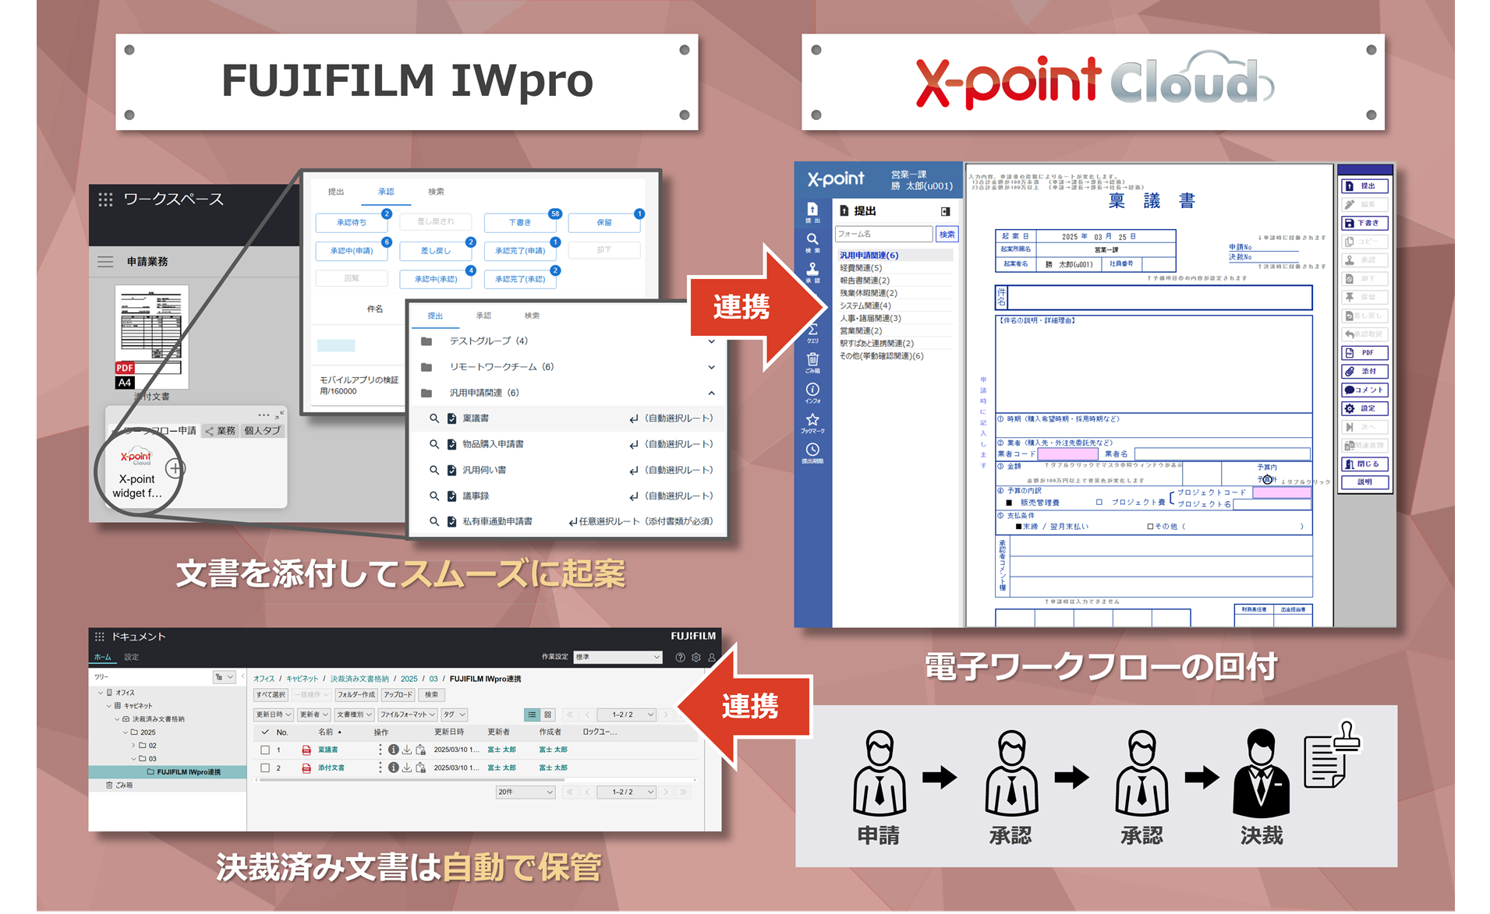
Task: Open the 作業設定 標準 dropdown
Action: [618, 658]
